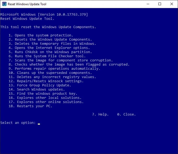
Task: Click 'Force Group Policy Update' entry
Action: coord(40,85)
